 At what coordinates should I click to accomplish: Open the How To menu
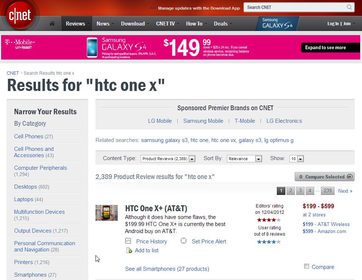coord(196,24)
